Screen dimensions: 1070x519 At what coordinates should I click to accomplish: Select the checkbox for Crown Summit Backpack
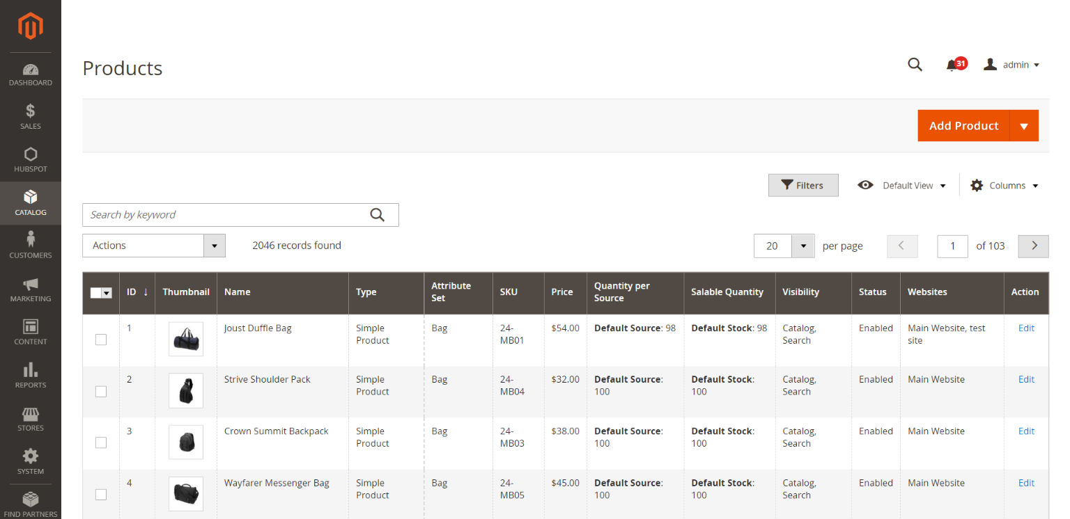point(101,442)
